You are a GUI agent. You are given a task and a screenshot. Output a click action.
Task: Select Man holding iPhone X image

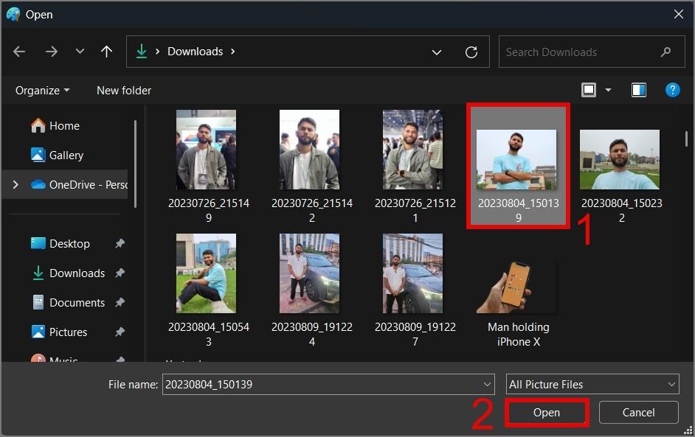[516, 304]
